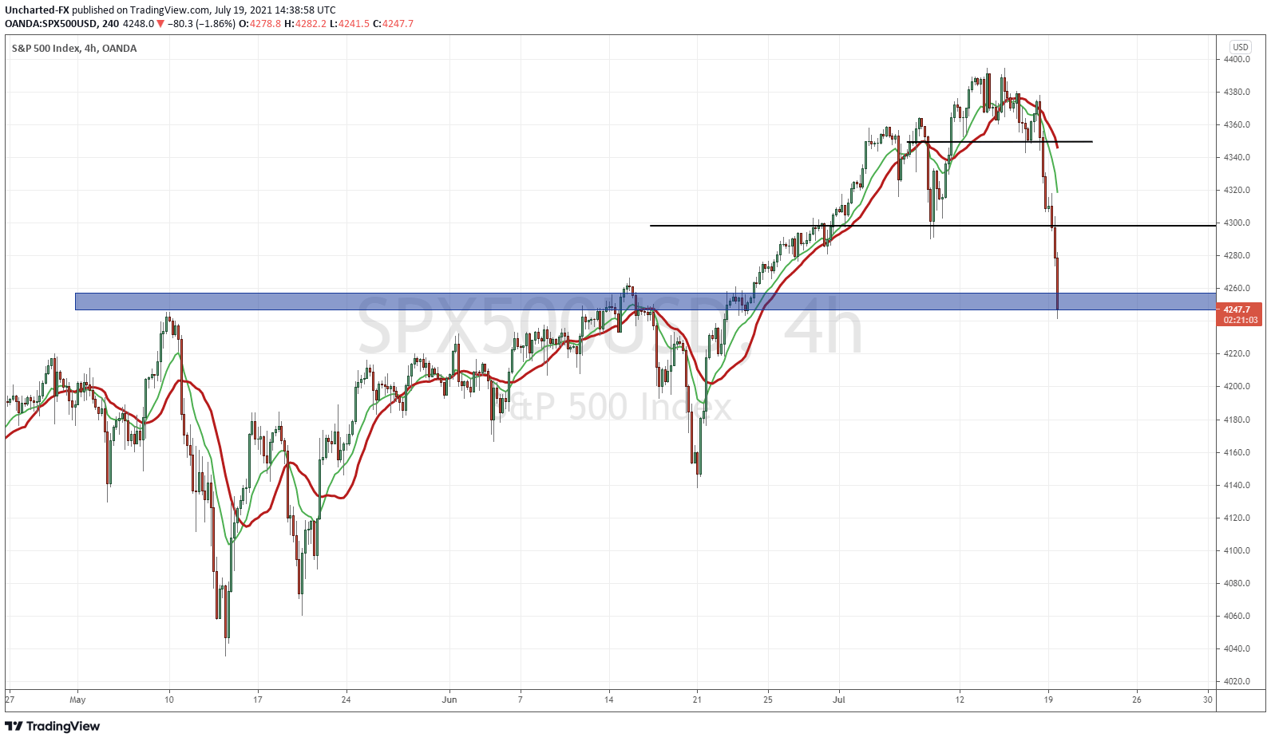Click the 240 interval text in header
Viewport: 1271px width, 741px height.
(x=110, y=24)
